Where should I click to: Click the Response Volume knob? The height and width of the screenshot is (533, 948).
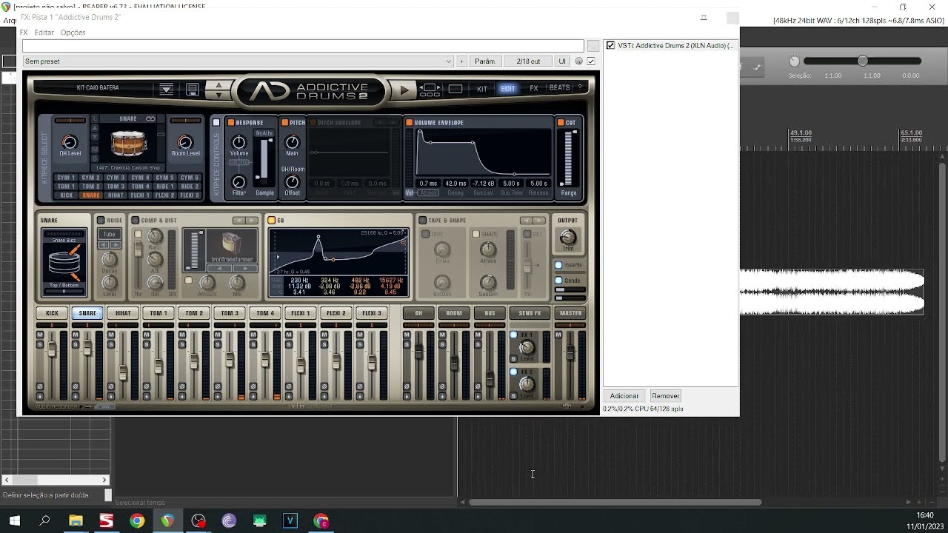(x=238, y=142)
